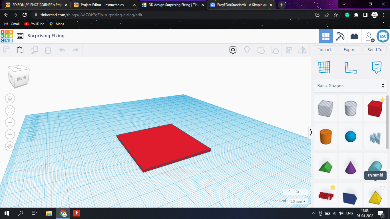Screen dimensions: 390x219
Task: Select the striped Box hole shape
Action: tap(326, 108)
